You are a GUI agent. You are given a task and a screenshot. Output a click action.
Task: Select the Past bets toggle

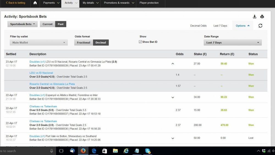point(61,24)
